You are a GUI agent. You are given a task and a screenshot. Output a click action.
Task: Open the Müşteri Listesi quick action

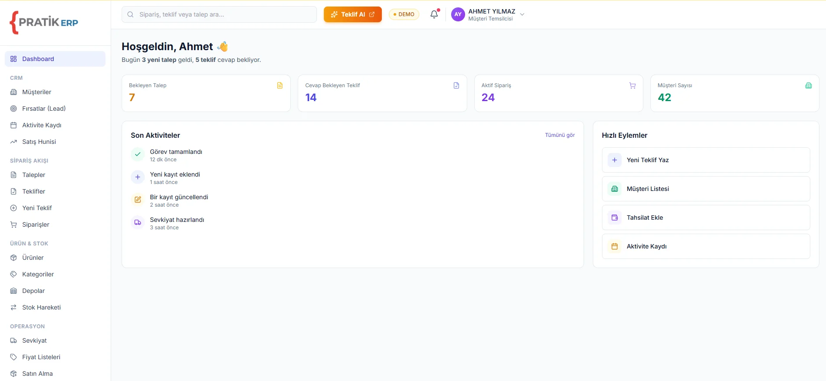tap(706, 189)
